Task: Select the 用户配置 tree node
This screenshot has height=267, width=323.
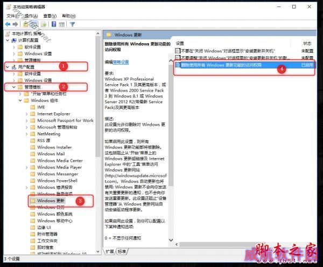Action: point(26,67)
